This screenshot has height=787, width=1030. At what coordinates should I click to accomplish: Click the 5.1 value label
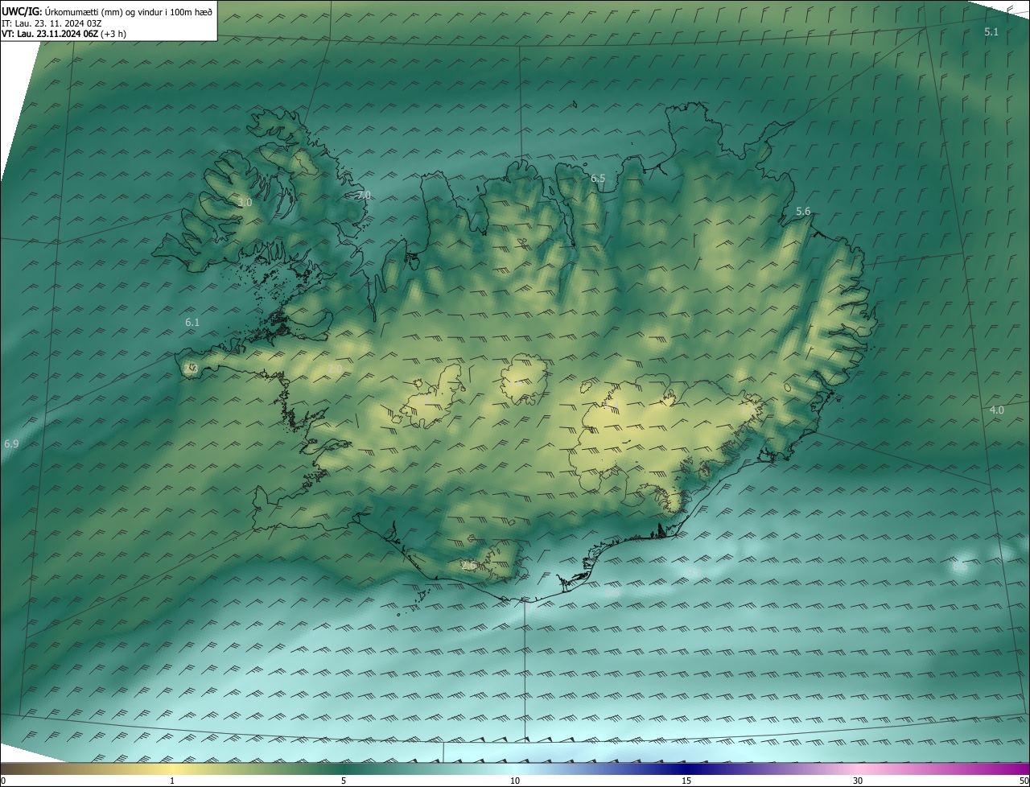[x=991, y=31]
